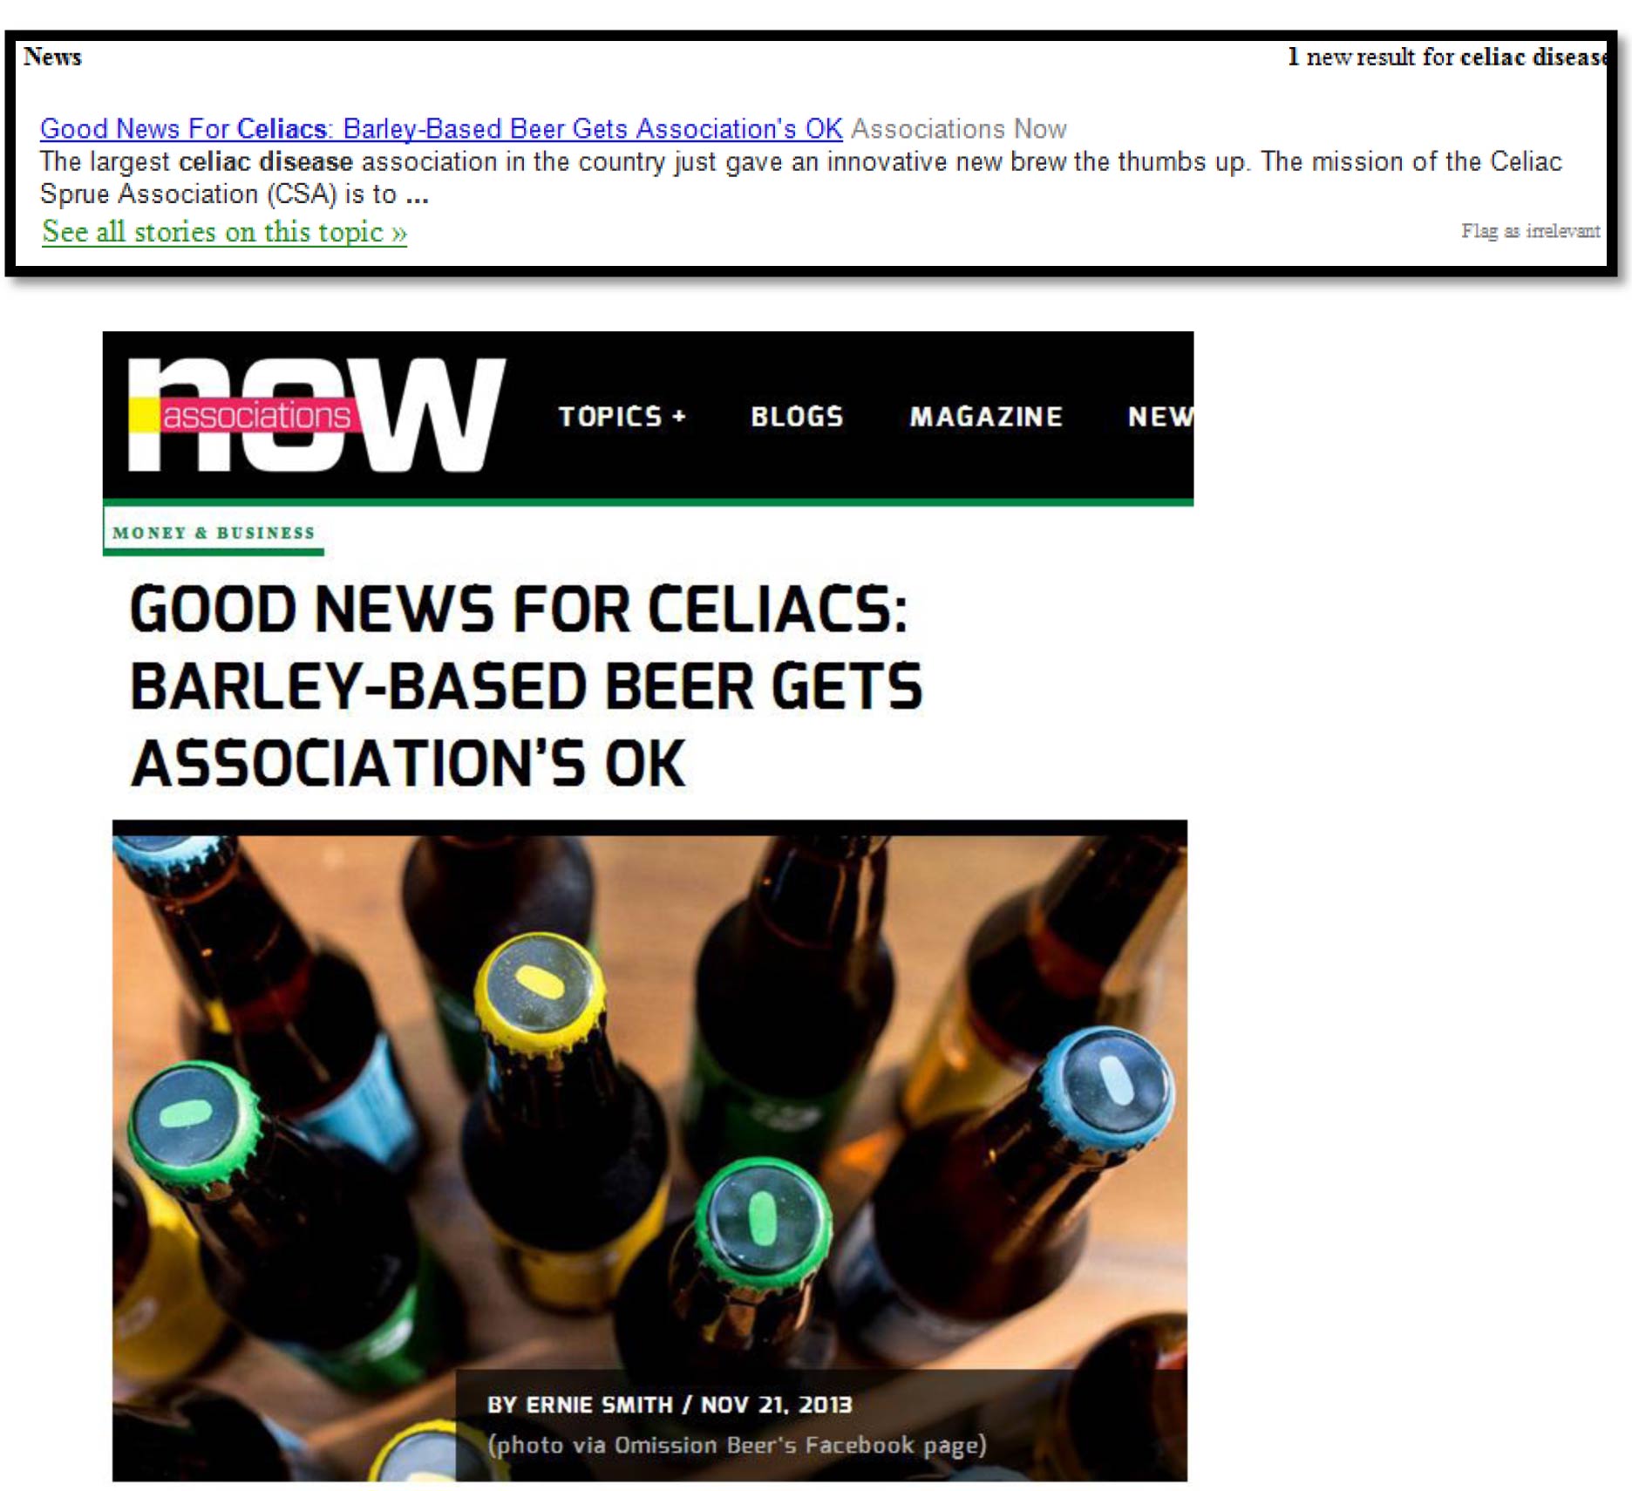Click the article title 'Good News for Celiacs'
The width and height of the screenshot is (1632, 1491).
point(526,685)
